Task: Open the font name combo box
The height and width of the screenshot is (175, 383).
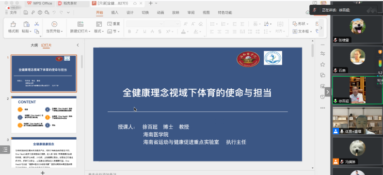Action: coord(145,24)
